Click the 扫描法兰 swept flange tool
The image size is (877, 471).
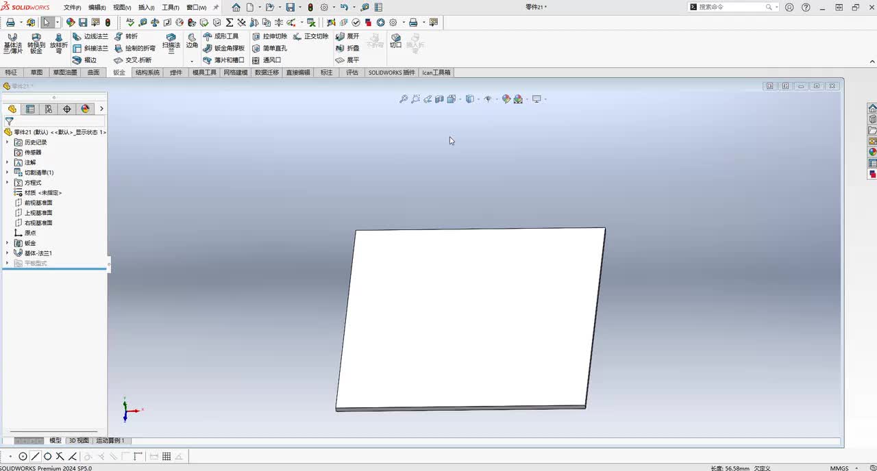[x=171, y=43]
